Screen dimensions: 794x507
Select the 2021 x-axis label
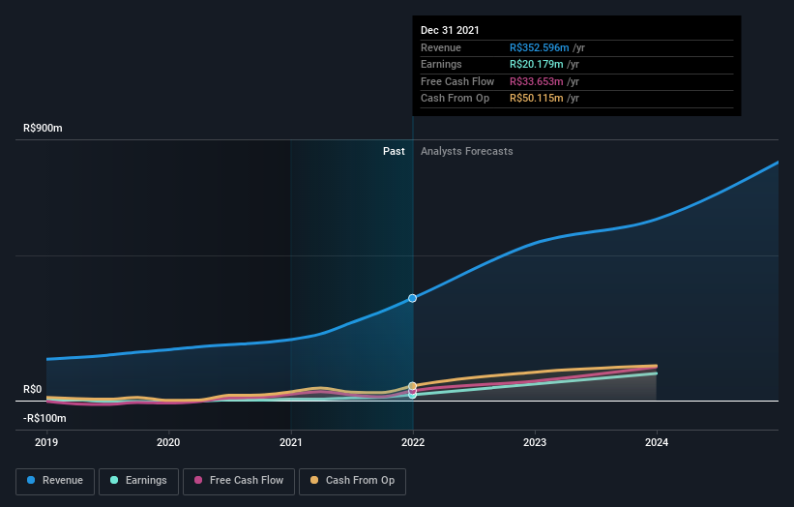click(291, 442)
